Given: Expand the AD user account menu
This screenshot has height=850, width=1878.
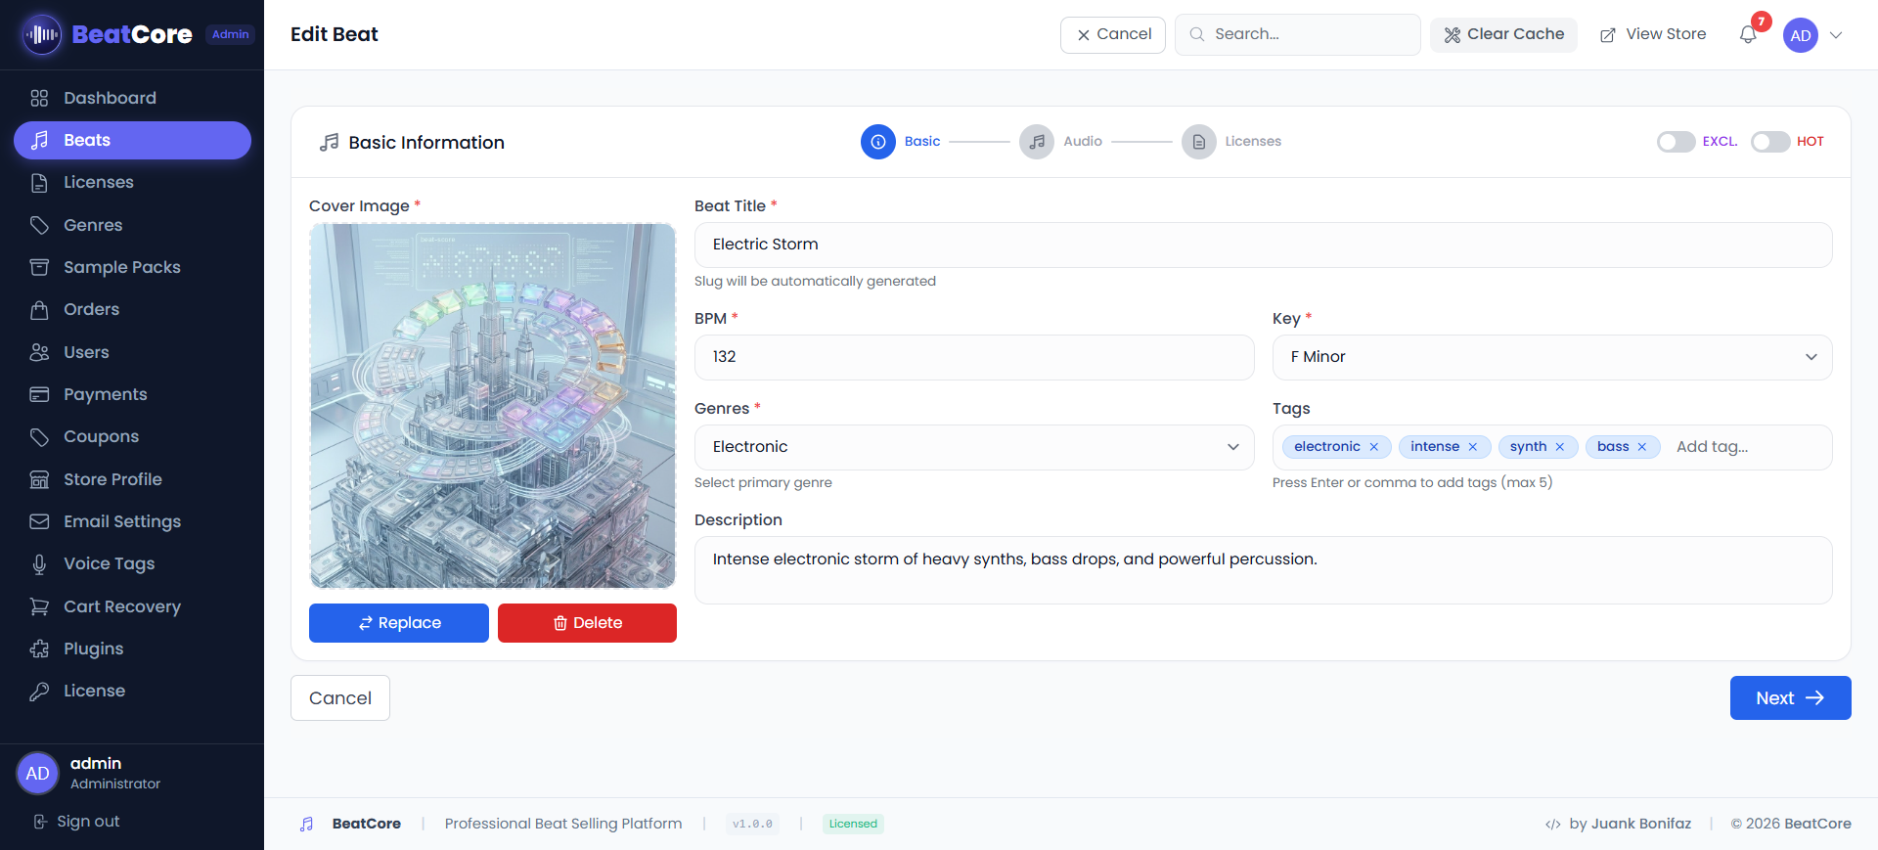Looking at the screenshot, I should [x=1835, y=35].
